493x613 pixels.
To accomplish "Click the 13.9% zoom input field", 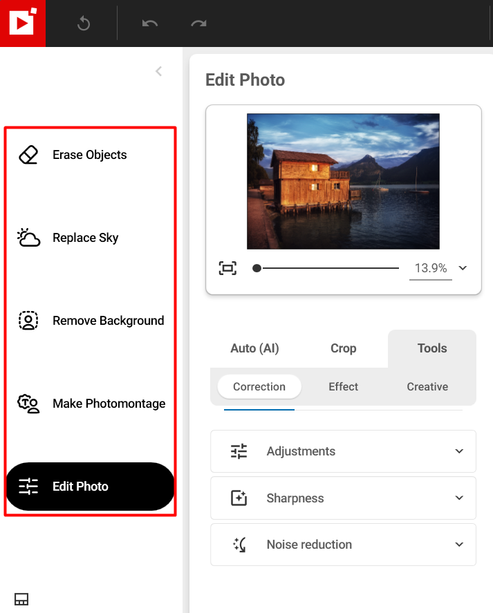I will [430, 268].
